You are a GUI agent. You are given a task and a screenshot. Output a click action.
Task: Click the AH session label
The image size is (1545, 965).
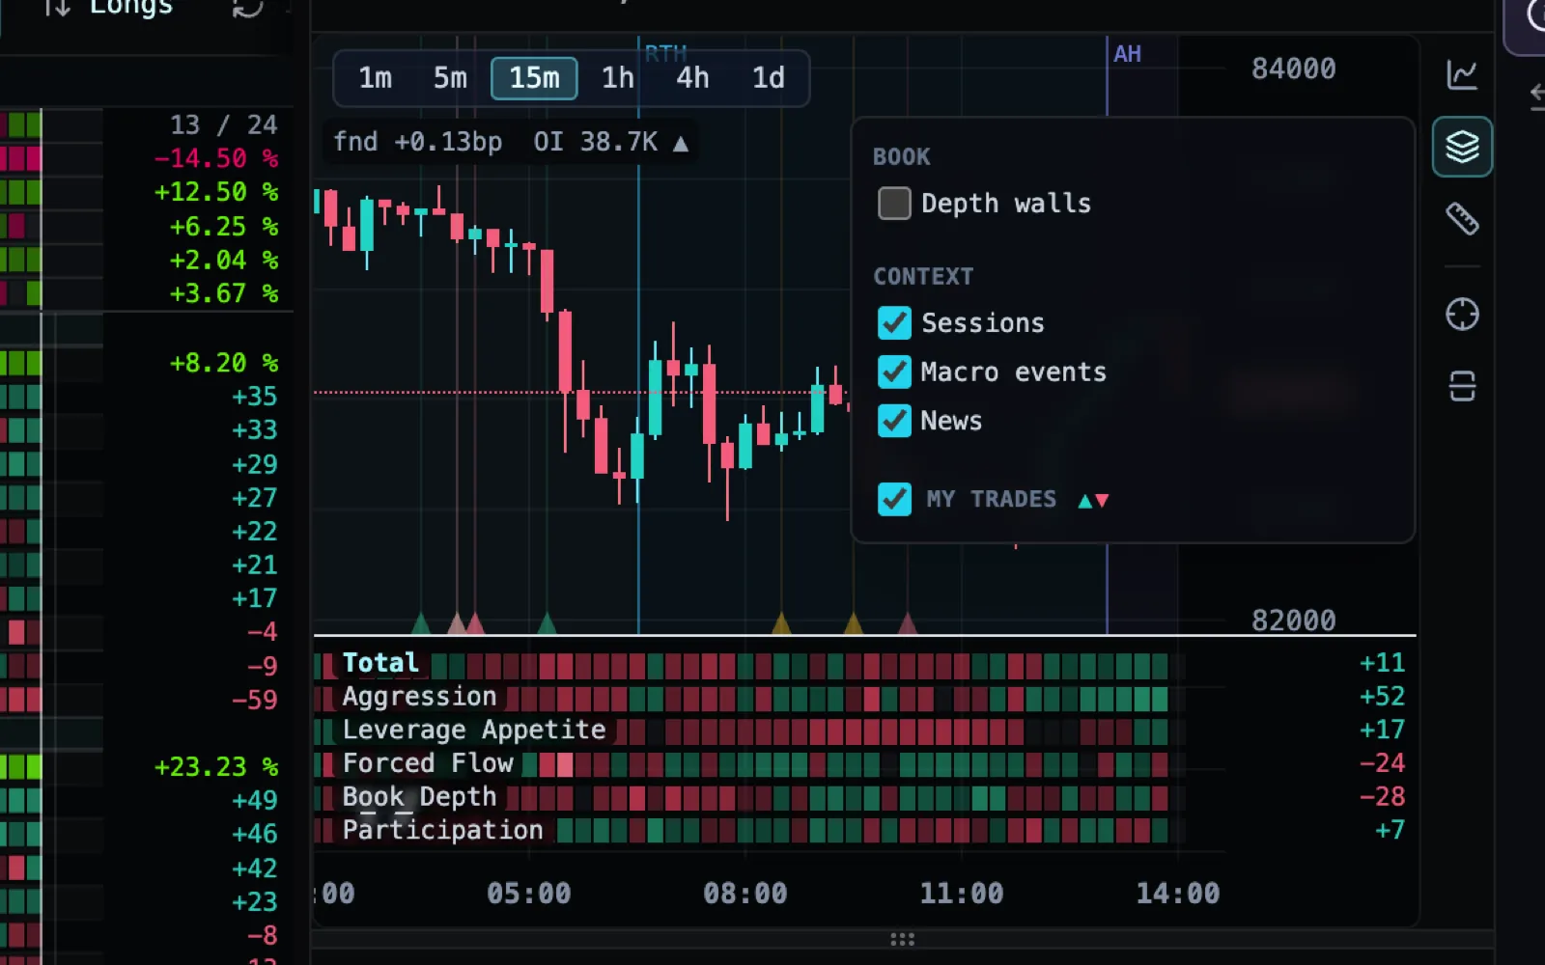pos(1127,54)
